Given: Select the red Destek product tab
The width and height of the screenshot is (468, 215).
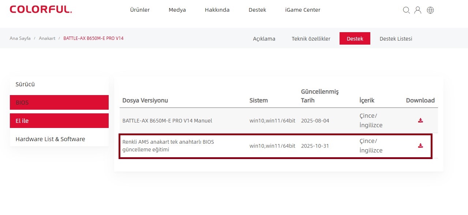Looking at the screenshot, I should click(x=355, y=38).
